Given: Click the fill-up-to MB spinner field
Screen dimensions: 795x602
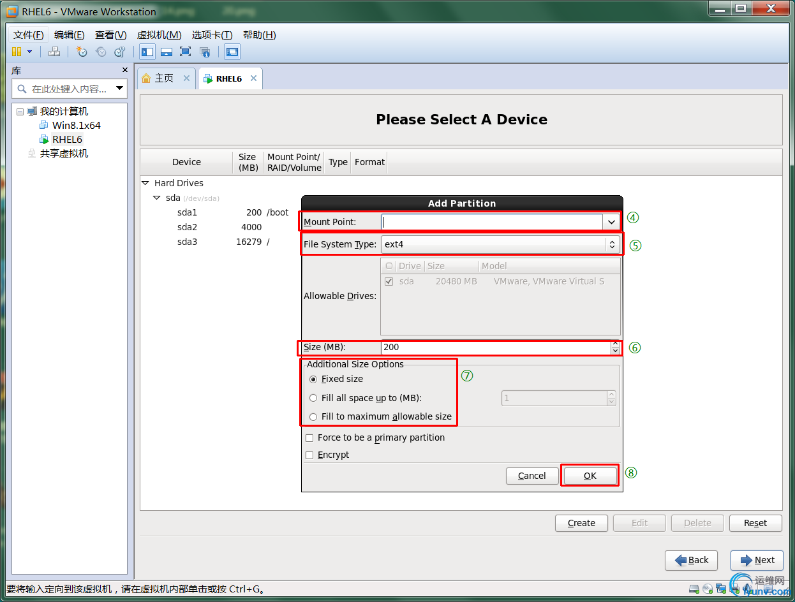Looking at the screenshot, I should 558,398.
